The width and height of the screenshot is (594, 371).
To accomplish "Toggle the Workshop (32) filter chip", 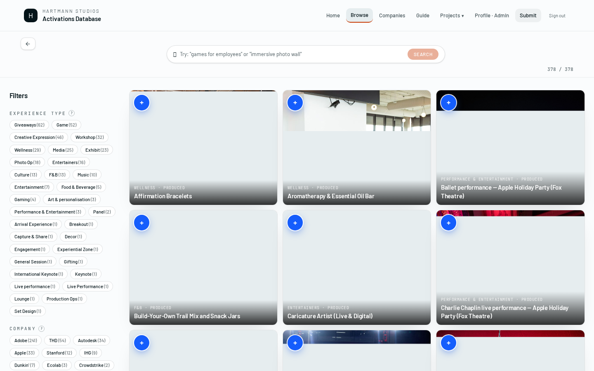I will pyautogui.click(x=90, y=137).
